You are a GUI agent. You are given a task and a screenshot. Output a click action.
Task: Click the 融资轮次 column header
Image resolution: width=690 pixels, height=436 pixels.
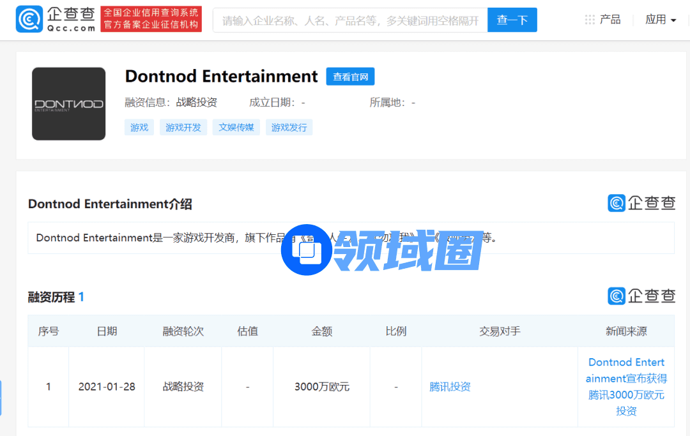(x=183, y=331)
